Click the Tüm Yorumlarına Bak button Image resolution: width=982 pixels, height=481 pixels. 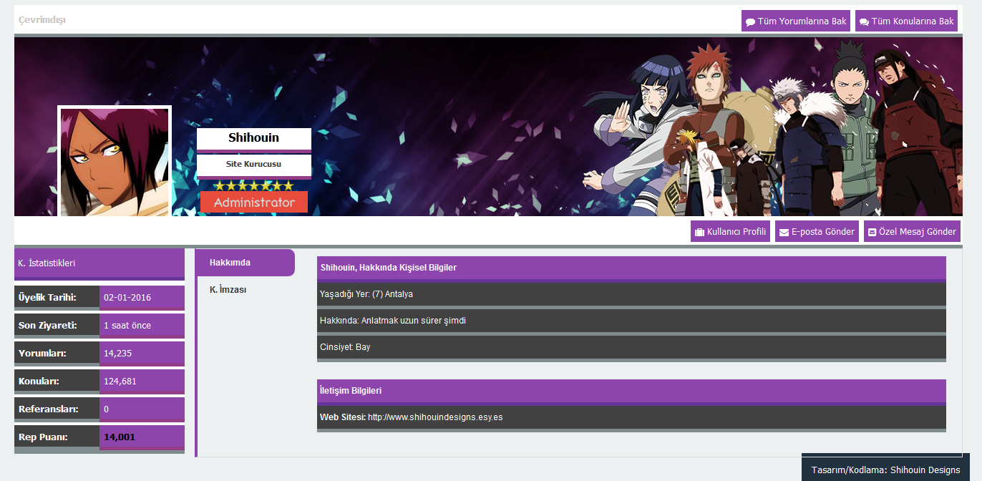pyautogui.click(x=796, y=21)
